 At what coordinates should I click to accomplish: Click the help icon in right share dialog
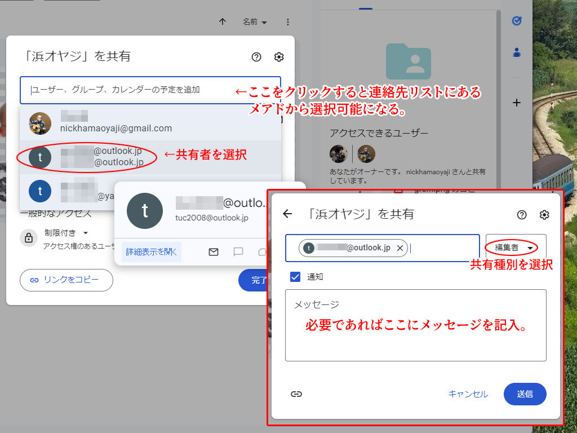coord(522,215)
